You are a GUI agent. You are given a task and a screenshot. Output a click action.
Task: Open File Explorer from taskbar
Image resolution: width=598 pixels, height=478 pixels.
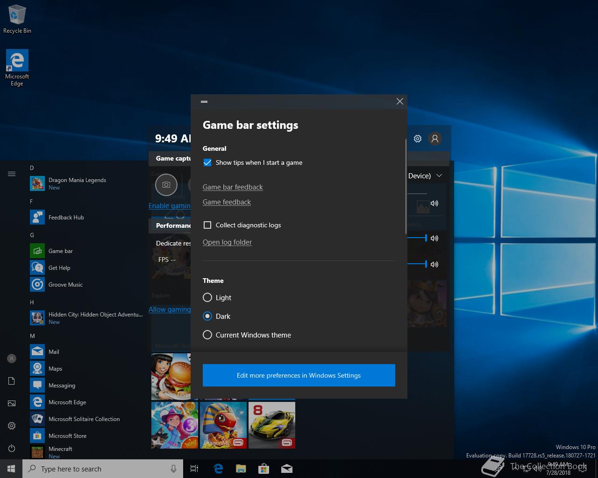[x=241, y=469]
